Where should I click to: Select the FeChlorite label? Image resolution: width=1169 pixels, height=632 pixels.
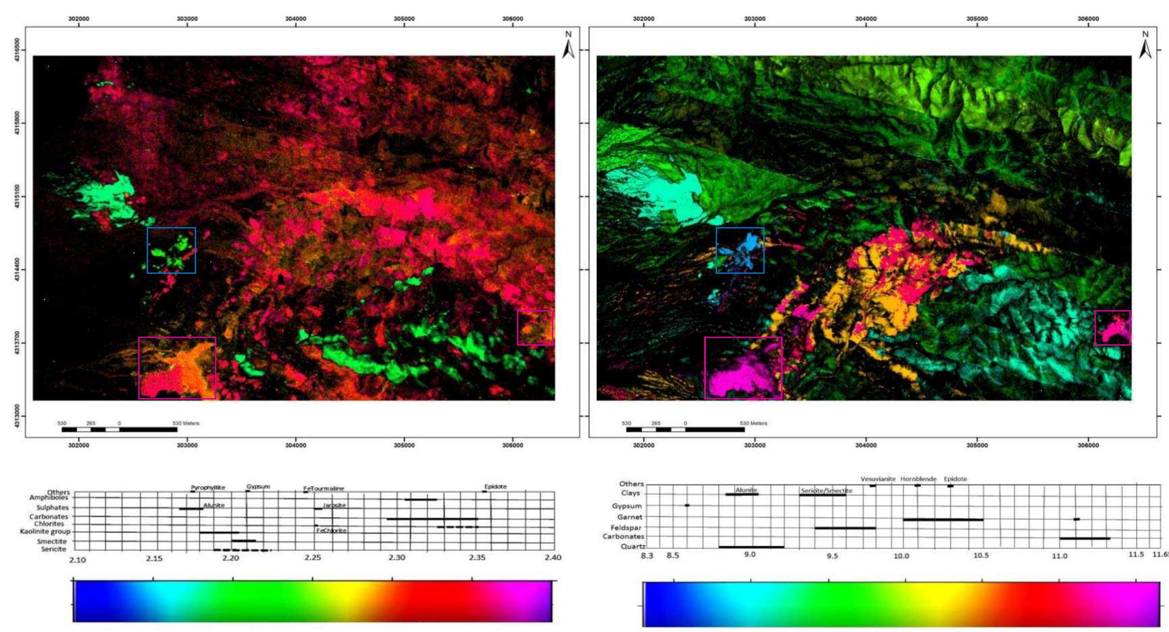click(x=331, y=531)
